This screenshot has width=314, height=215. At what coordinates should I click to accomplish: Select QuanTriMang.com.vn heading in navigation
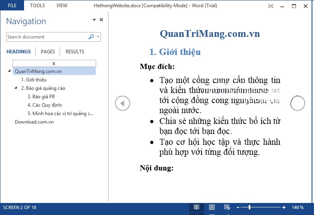(54, 71)
